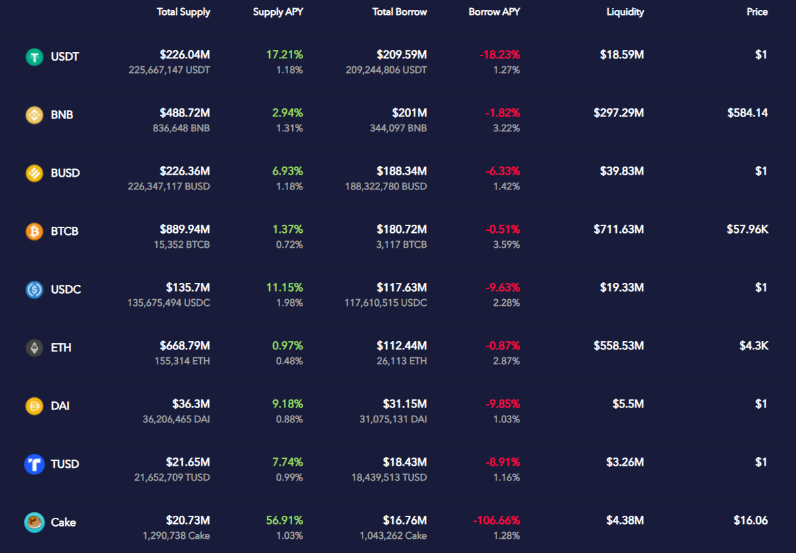Sort by Borrow APY column header
Image resolution: width=796 pixels, height=553 pixels.
click(x=494, y=12)
